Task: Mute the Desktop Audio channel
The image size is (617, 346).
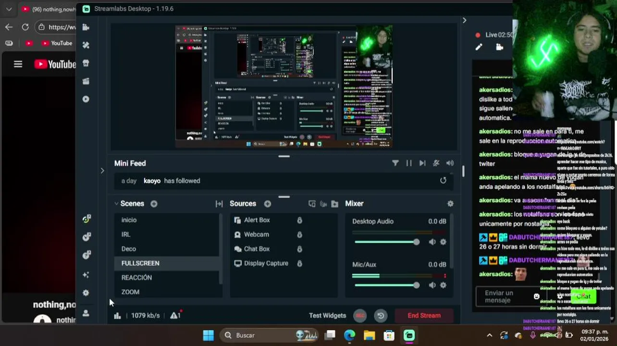Action: point(432,242)
